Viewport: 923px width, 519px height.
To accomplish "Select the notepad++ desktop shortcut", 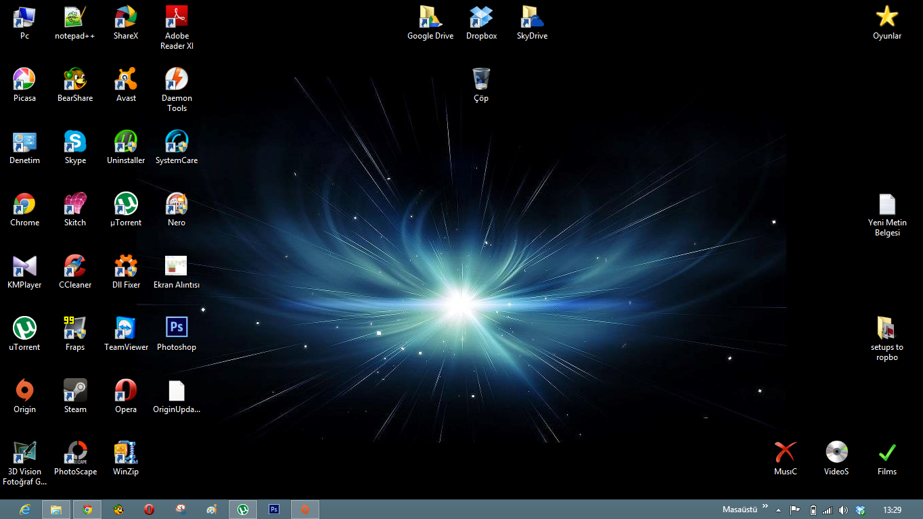I will click(74, 22).
